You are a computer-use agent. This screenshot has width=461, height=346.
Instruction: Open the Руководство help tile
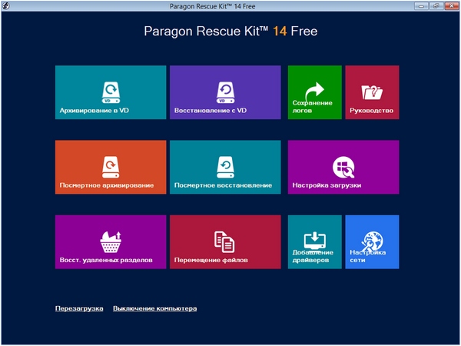coord(372,92)
